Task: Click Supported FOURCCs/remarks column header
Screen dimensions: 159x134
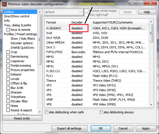Action: click(120, 22)
